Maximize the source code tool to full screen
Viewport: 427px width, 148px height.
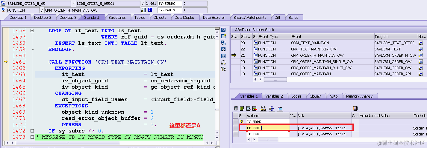223,50
